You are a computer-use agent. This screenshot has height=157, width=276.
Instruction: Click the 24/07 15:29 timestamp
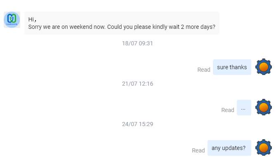pos(137,124)
